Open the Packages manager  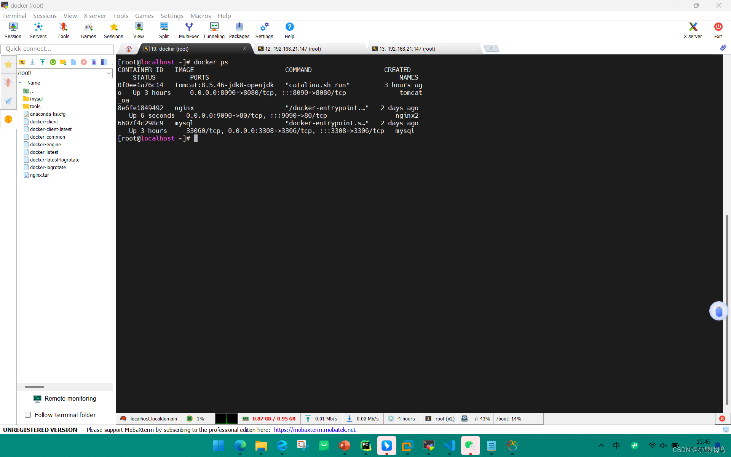point(239,30)
